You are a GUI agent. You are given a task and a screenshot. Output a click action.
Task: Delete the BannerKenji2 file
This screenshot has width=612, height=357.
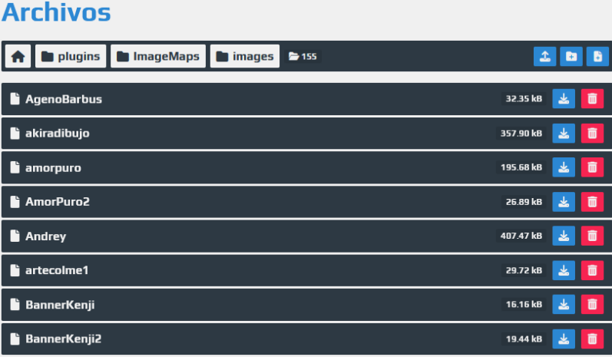(x=592, y=339)
